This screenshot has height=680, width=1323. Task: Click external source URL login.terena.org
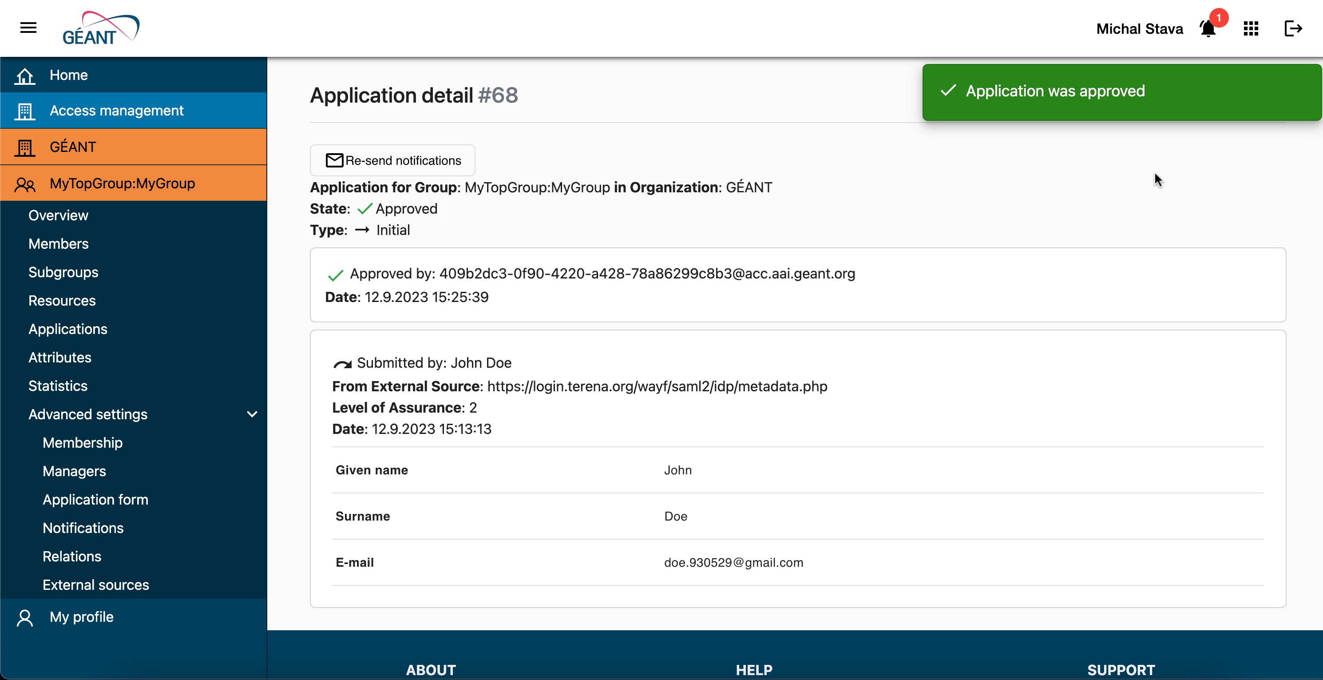[657, 386]
